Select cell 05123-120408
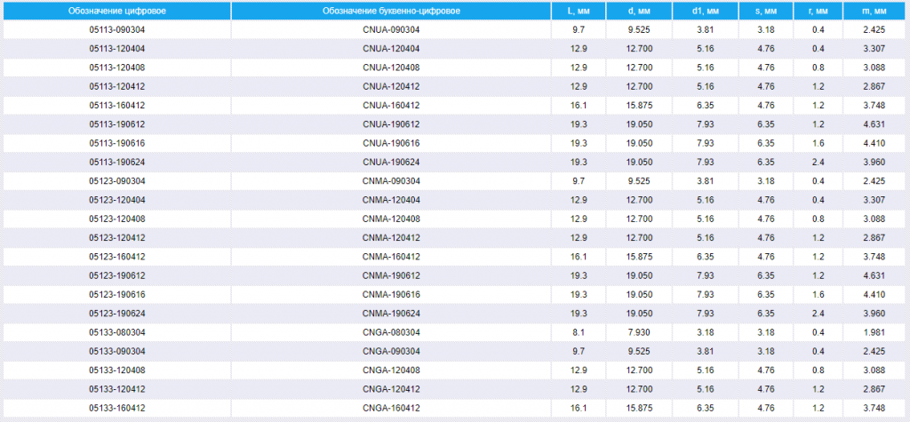910x422 pixels. click(x=117, y=219)
